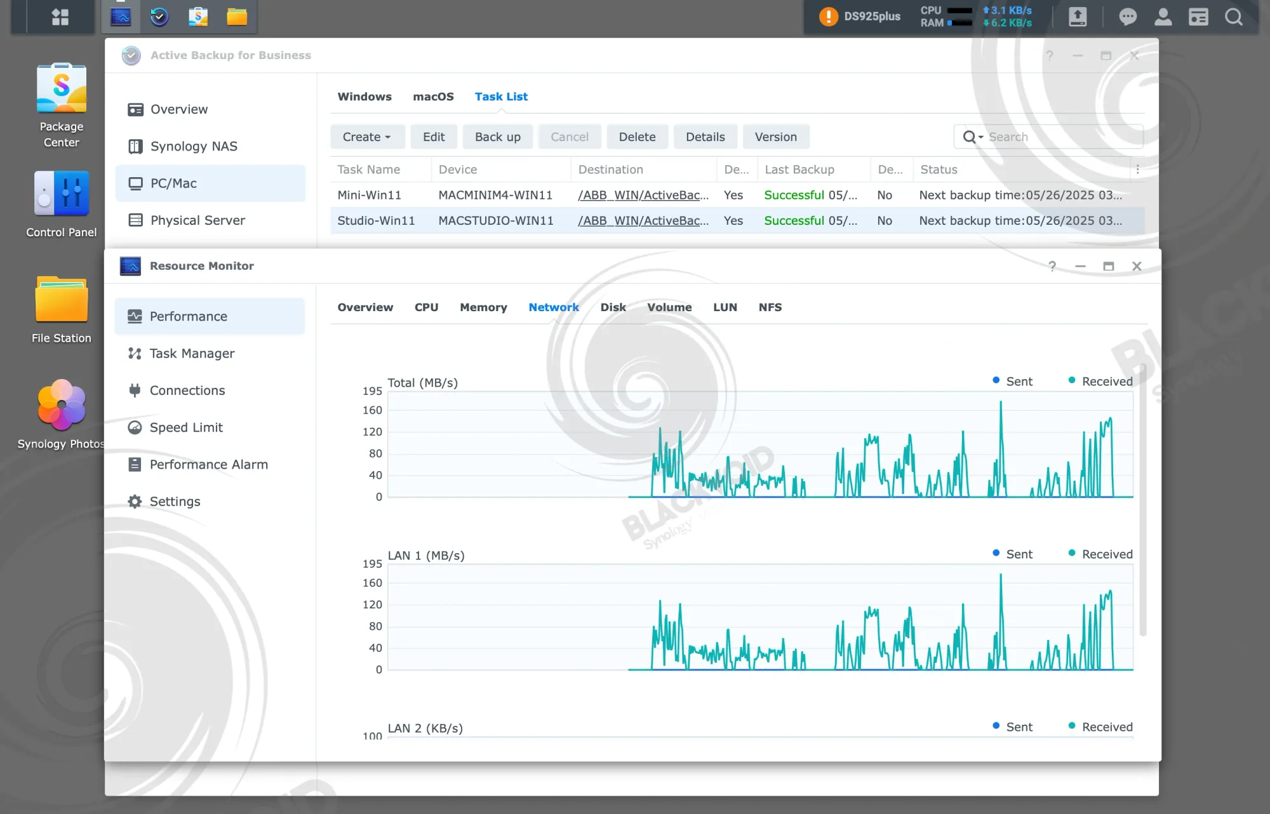Open the Memory performance tab
The width and height of the screenshot is (1270, 814).
coord(483,307)
